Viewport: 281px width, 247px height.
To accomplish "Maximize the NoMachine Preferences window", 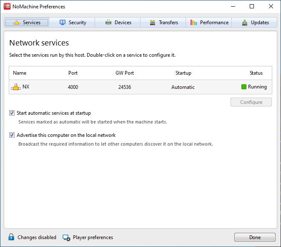I will (x=252, y=6).
